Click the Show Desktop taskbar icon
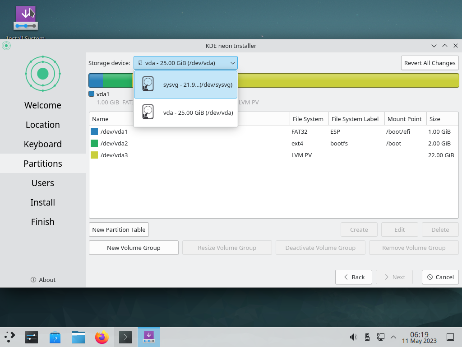Screen dimensions: 462x347 [450, 337]
